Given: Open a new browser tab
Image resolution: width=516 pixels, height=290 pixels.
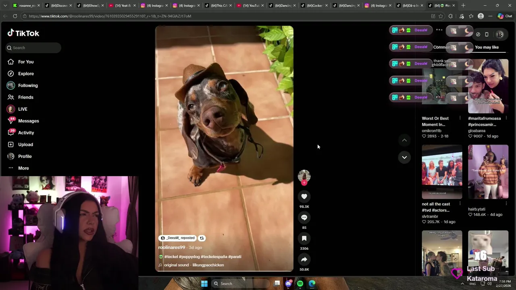Looking at the screenshot, I should pyautogui.click(x=463, y=5).
